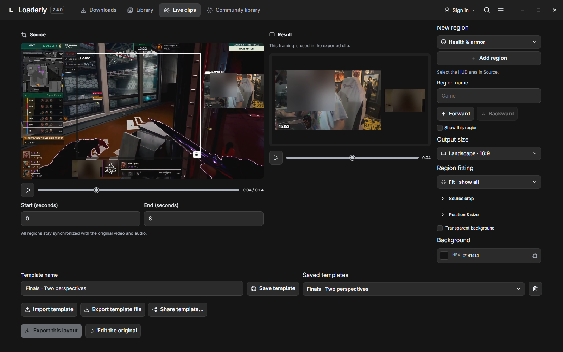Enable Transparent background checkbox
Image resolution: width=563 pixels, height=352 pixels.
click(440, 228)
